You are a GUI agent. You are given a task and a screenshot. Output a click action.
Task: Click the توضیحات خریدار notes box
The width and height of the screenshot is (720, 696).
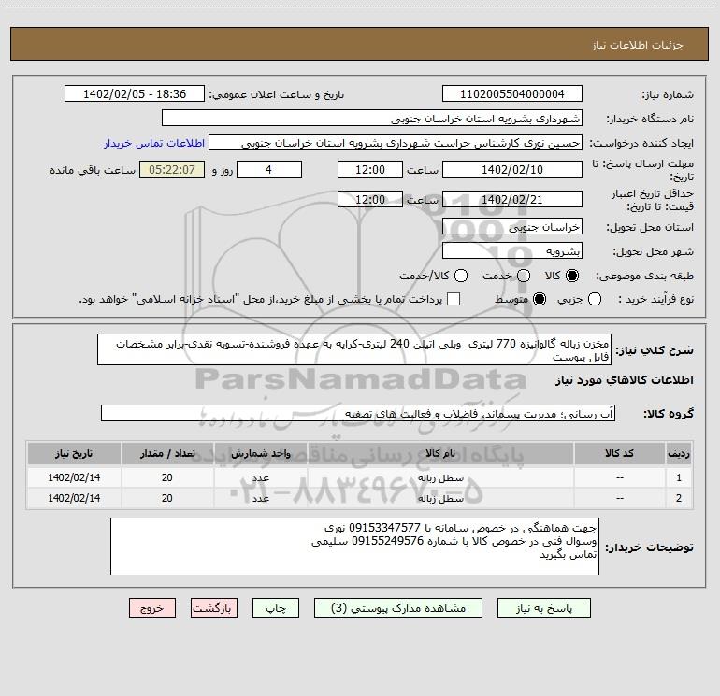pyautogui.click(x=354, y=547)
